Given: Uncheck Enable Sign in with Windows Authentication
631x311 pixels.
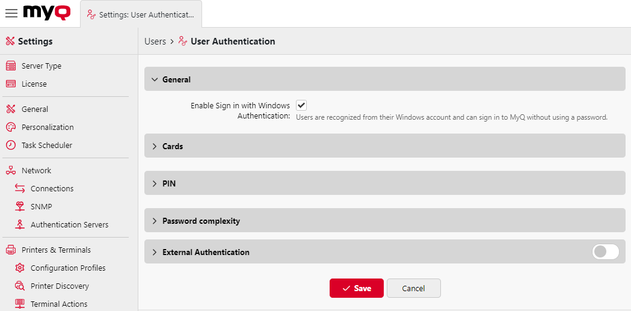Looking at the screenshot, I should 301,105.
